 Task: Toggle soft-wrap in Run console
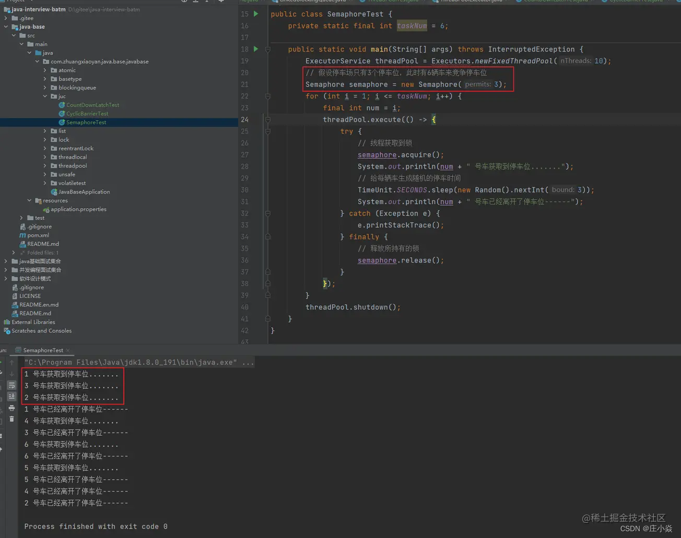tap(11, 385)
